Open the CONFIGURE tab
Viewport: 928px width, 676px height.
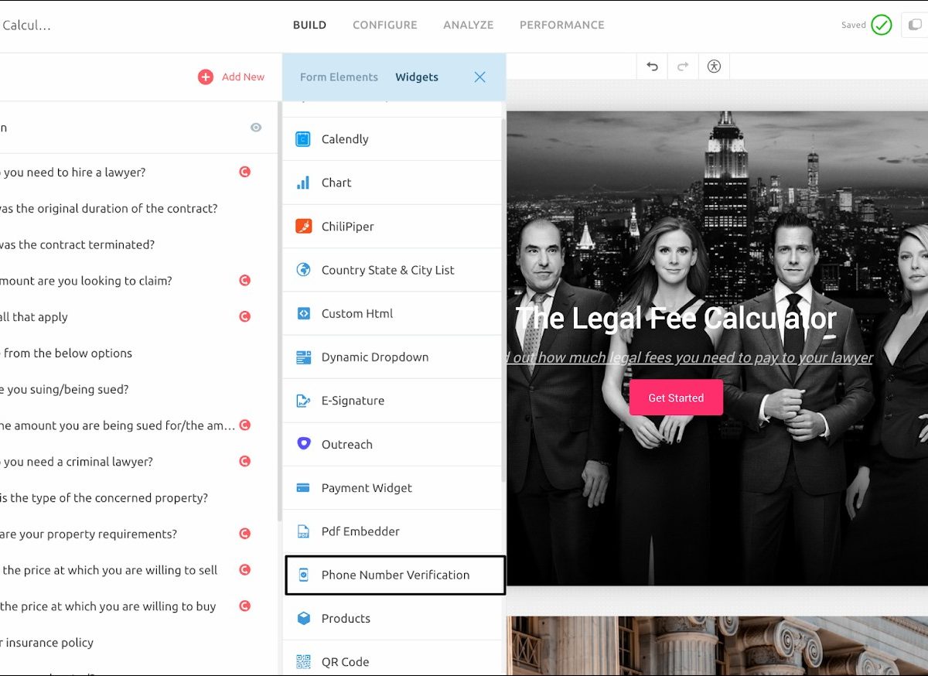[x=384, y=25]
